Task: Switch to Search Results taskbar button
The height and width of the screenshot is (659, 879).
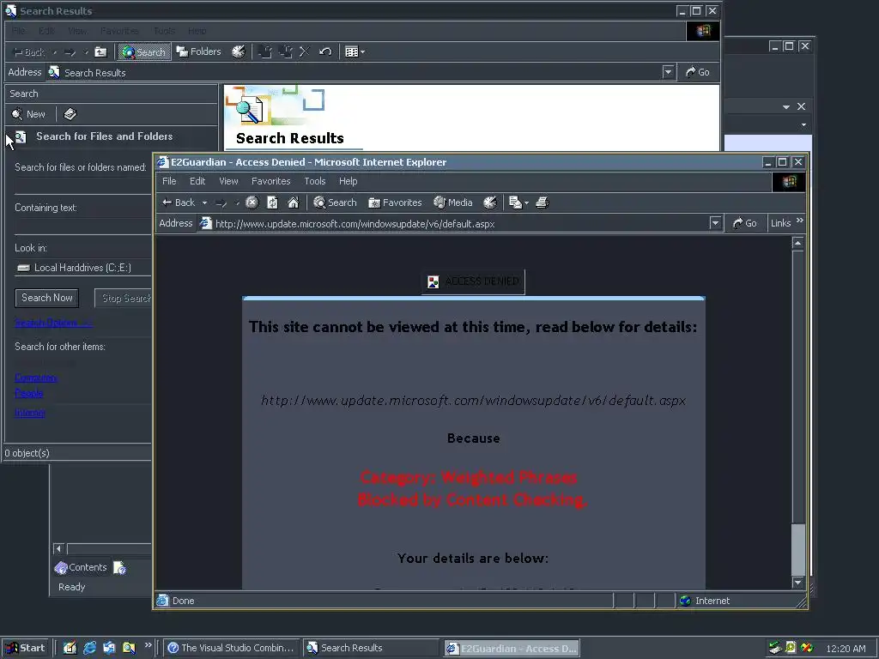Action: coord(372,649)
